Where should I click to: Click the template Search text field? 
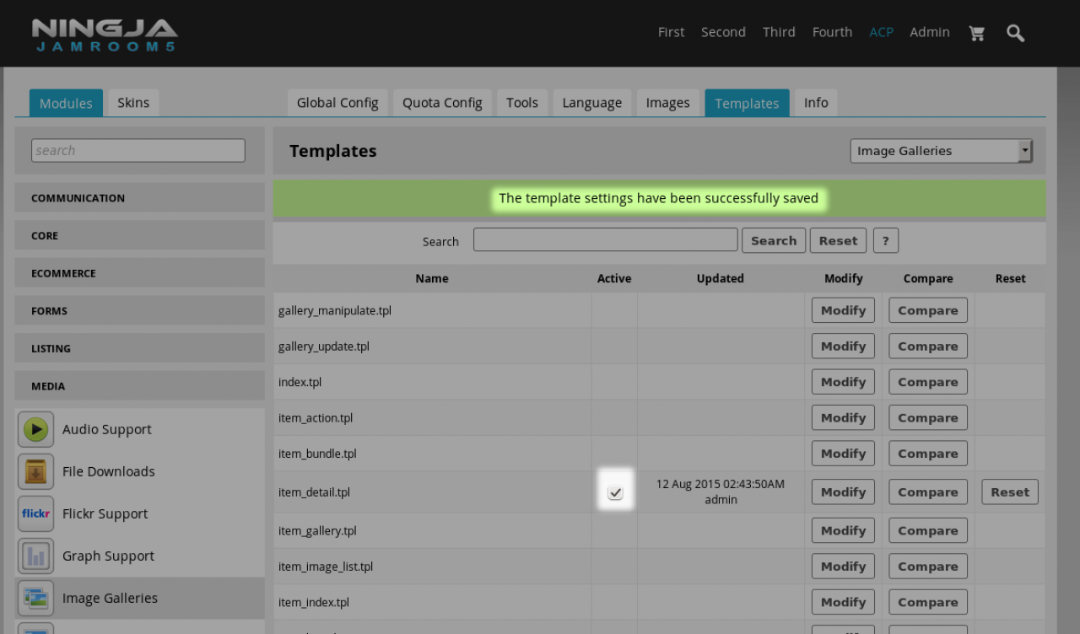(606, 240)
